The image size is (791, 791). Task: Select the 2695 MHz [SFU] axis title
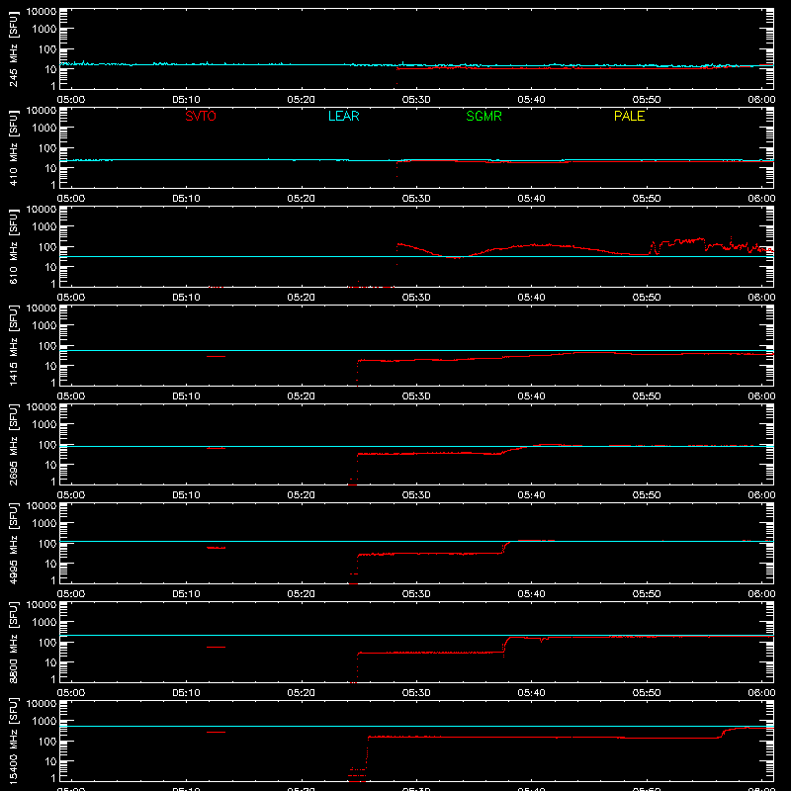point(14,444)
